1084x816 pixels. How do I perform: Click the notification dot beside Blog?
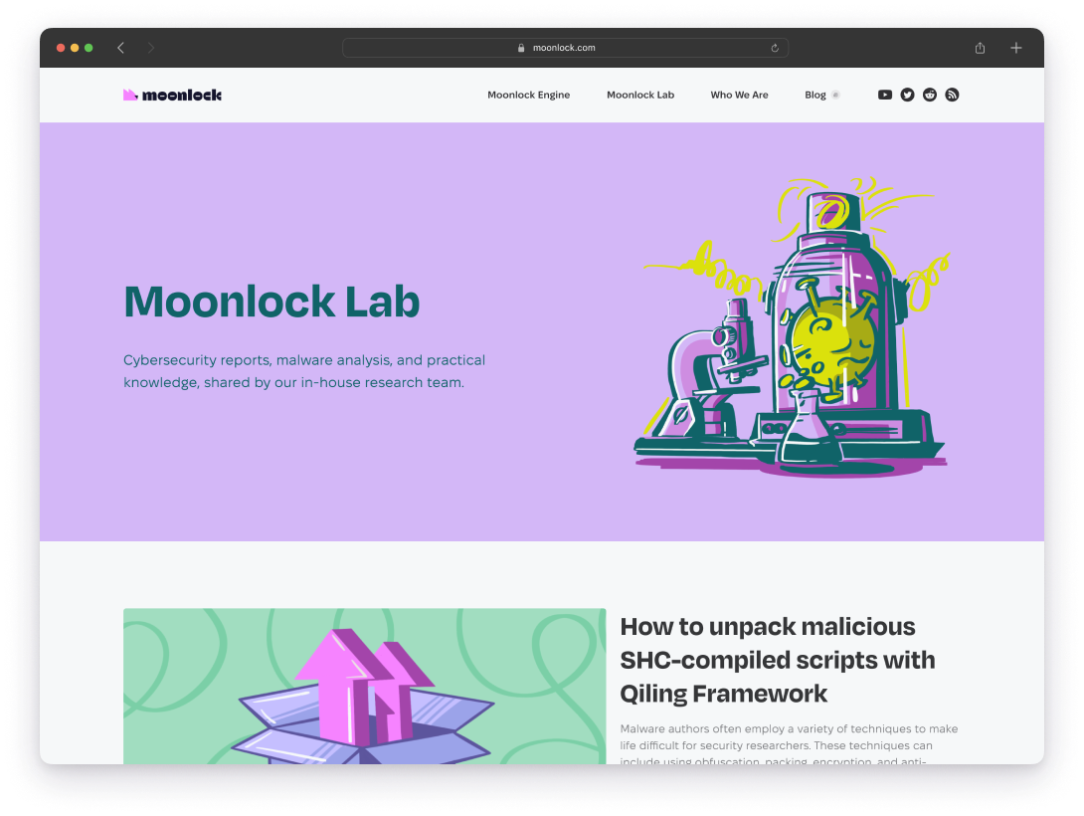[x=835, y=93]
